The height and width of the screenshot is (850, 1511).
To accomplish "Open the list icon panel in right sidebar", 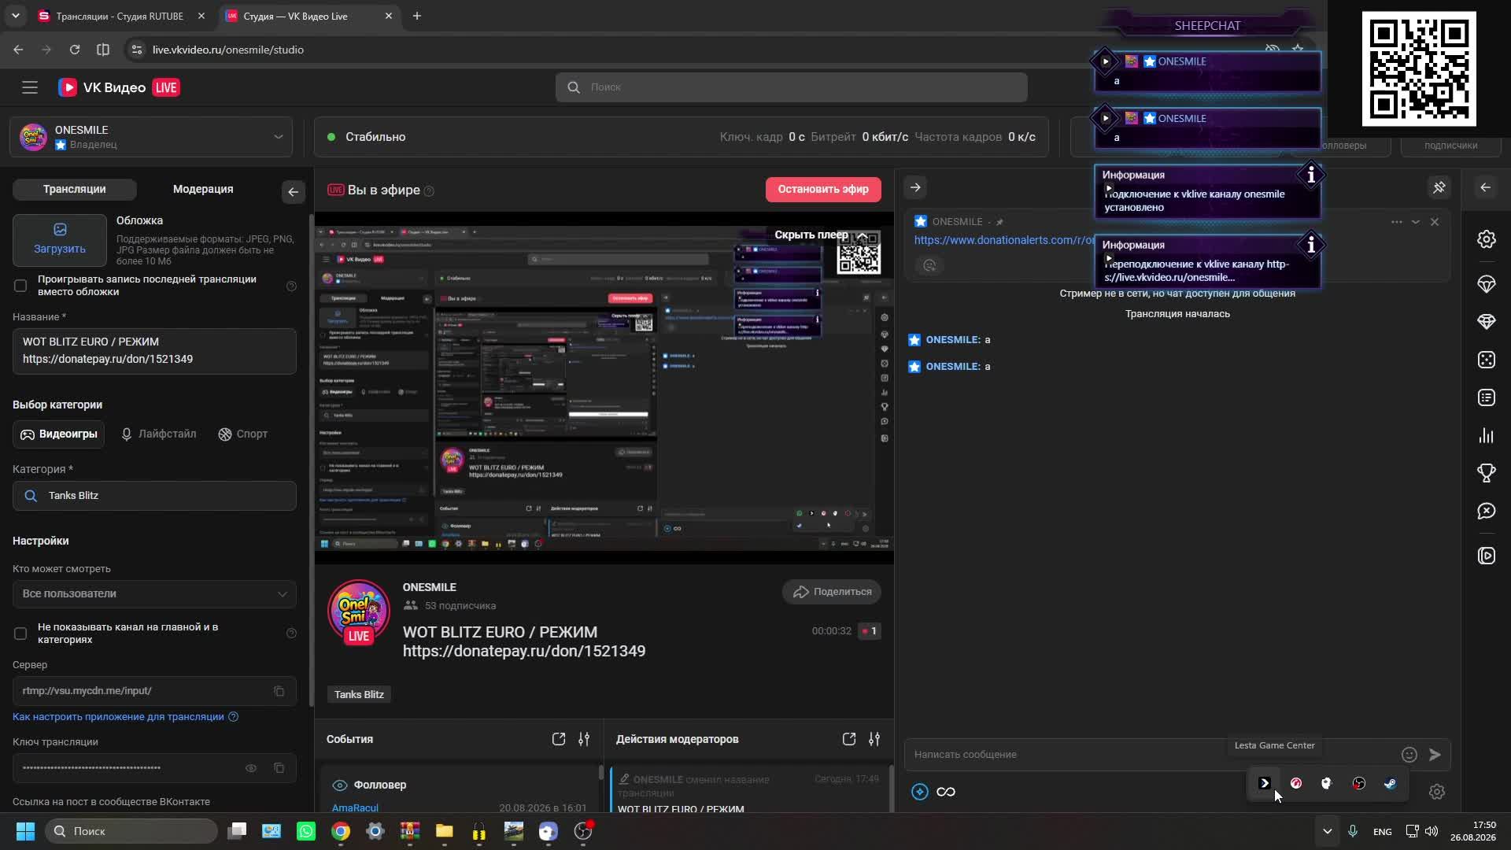I will tap(1486, 397).
